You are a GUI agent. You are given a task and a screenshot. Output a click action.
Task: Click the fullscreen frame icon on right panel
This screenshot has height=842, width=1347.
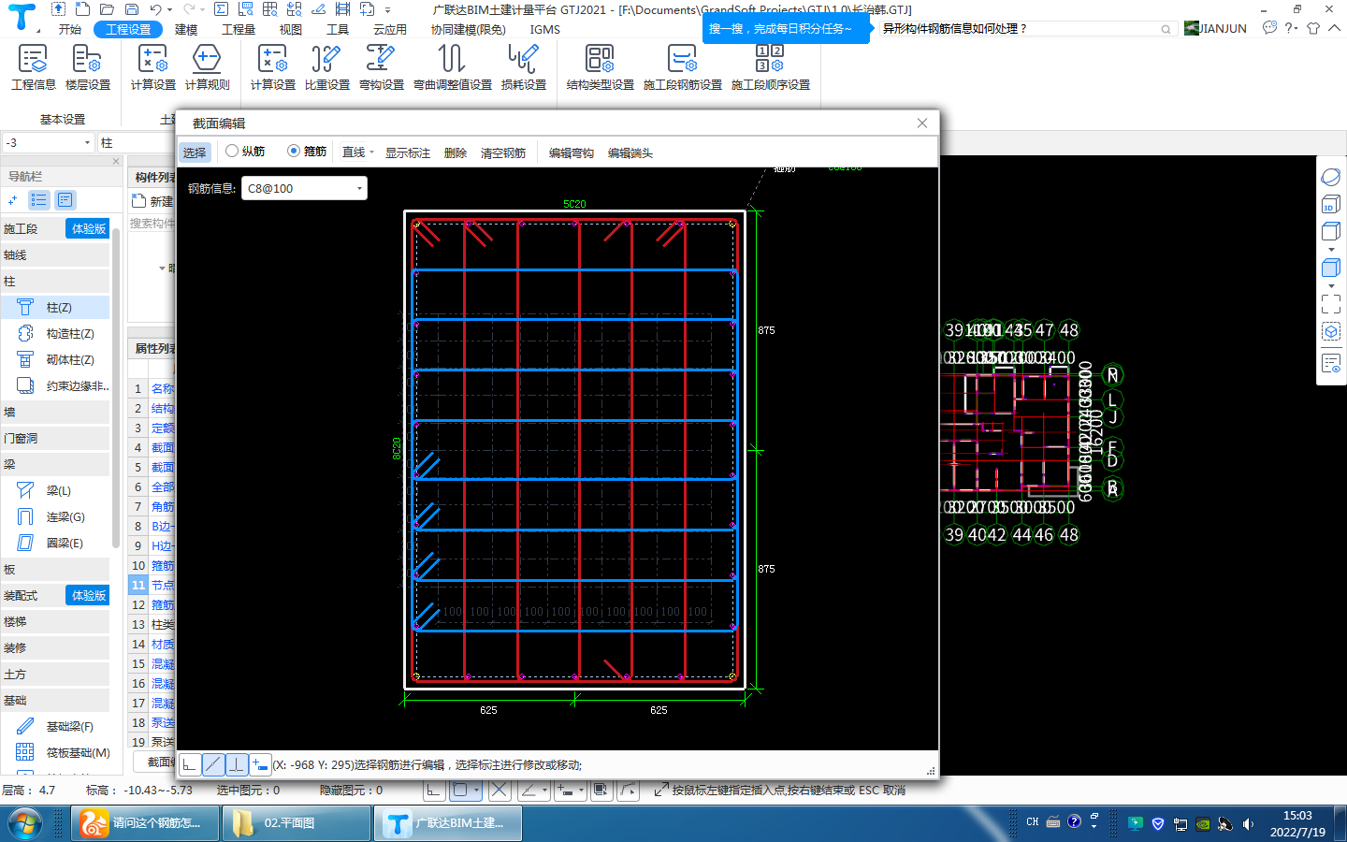tap(1331, 304)
